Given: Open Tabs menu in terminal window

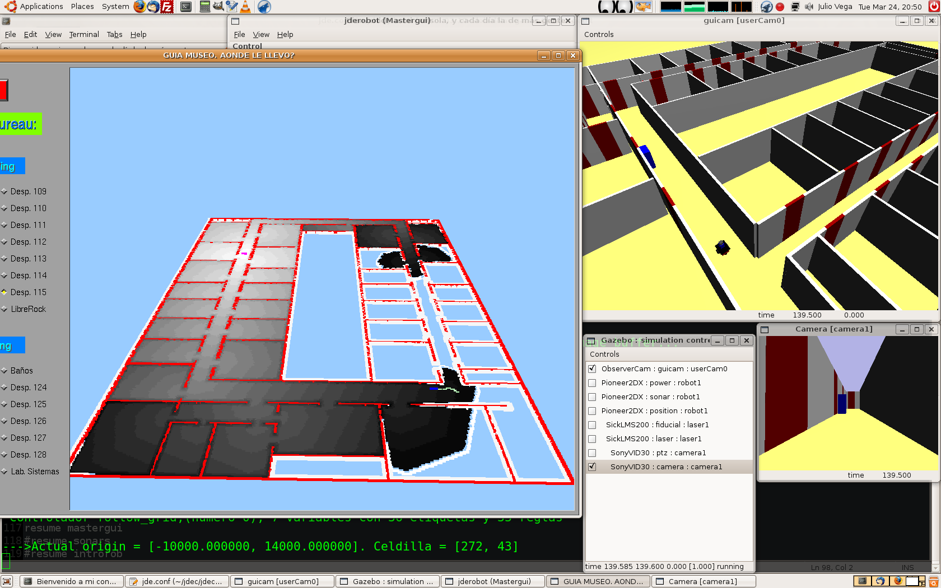Looking at the screenshot, I should tap(114, 35).
